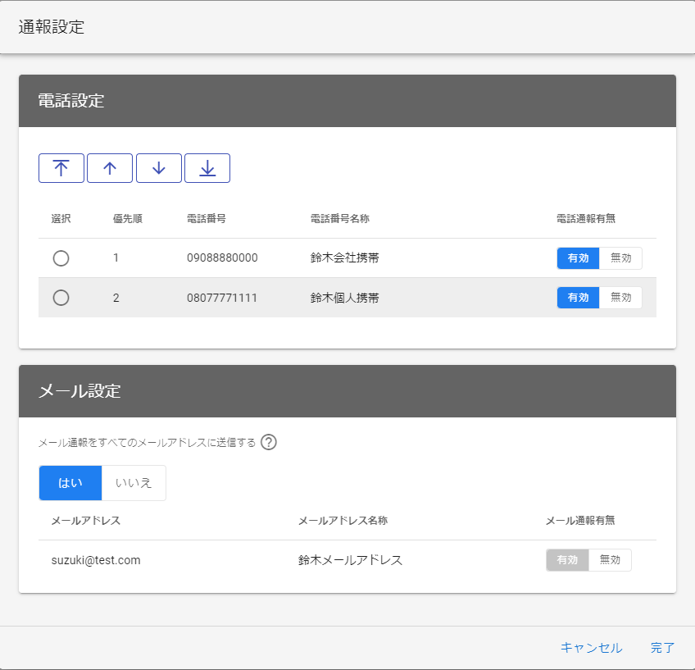Viewport: 695px width, 670px height.
Task: Set suzuki@test.com mail notification to 有効
Action: pyautogui.click(x=568, y=560)
